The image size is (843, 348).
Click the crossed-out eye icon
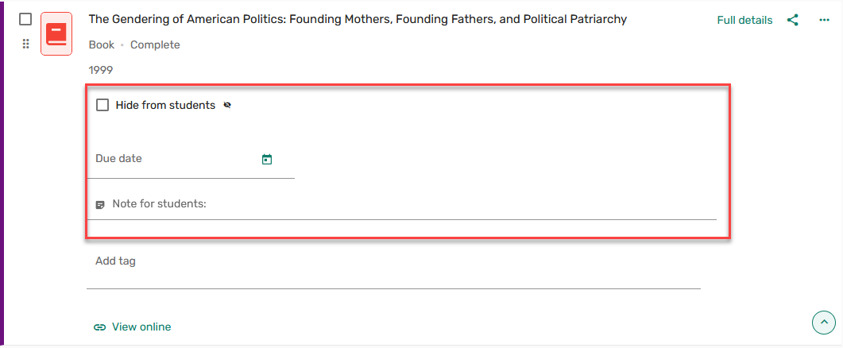(227, 105)
